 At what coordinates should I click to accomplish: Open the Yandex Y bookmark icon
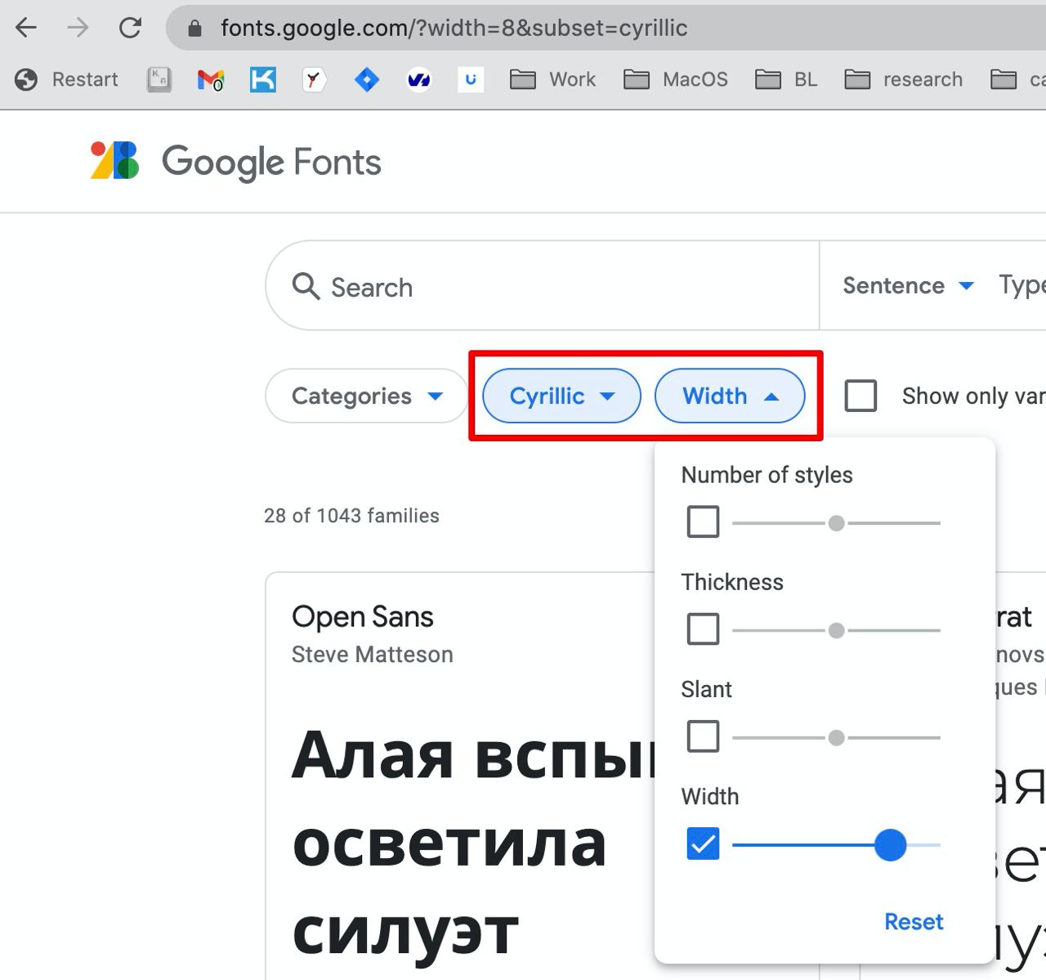(315, 79)
